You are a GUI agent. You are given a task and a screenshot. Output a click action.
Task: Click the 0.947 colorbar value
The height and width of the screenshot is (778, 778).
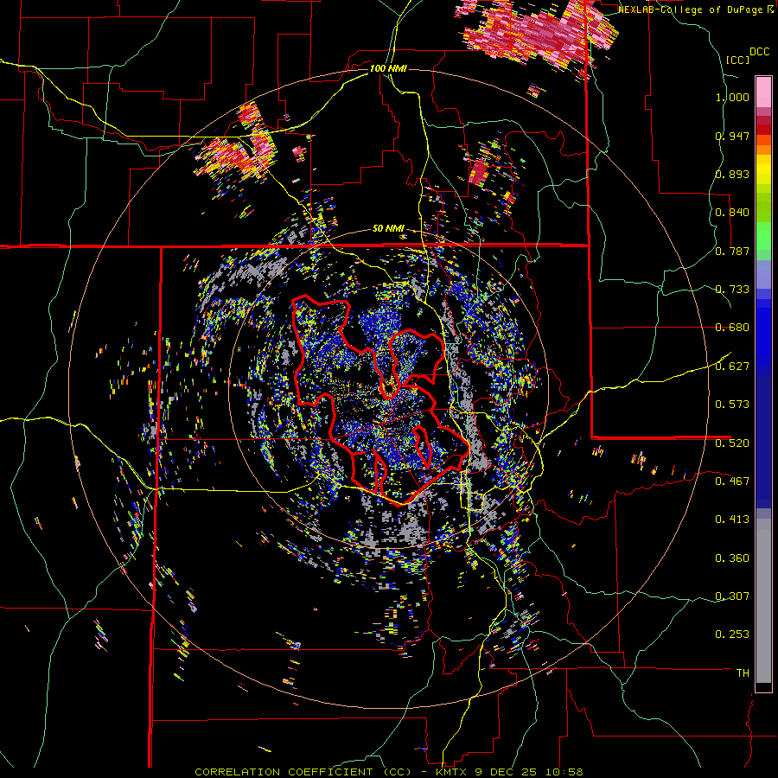click(732, 136)
